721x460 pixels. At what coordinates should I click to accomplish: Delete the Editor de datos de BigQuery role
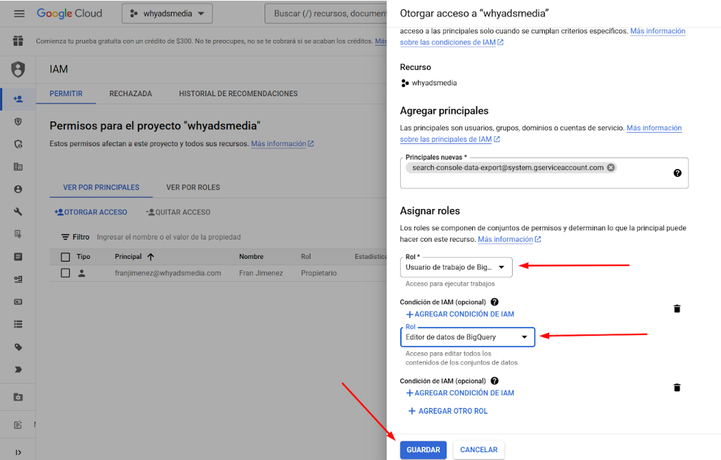click(x=677, y=387)
